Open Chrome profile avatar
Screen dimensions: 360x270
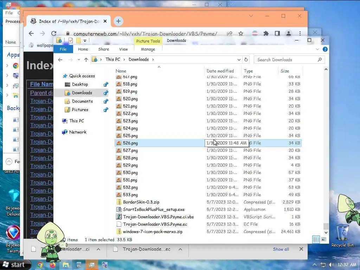(x=289, y=33)
